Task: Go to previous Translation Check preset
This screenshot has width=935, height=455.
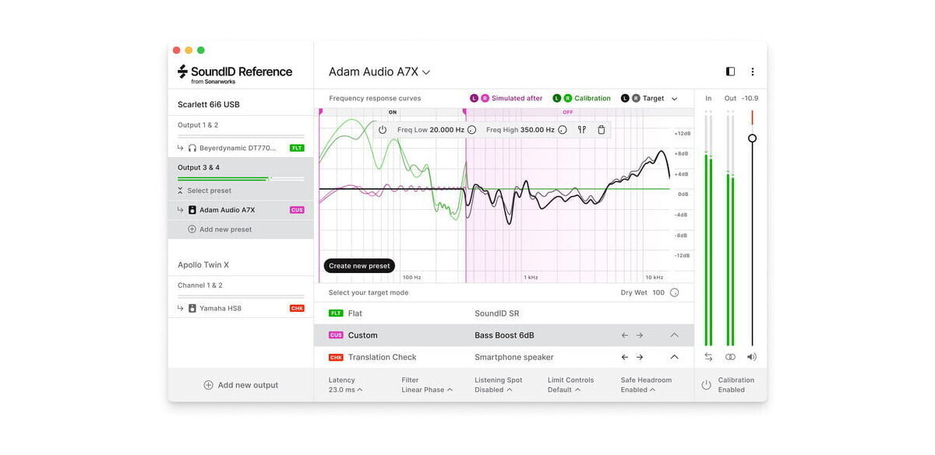Action: coord(625,357)
